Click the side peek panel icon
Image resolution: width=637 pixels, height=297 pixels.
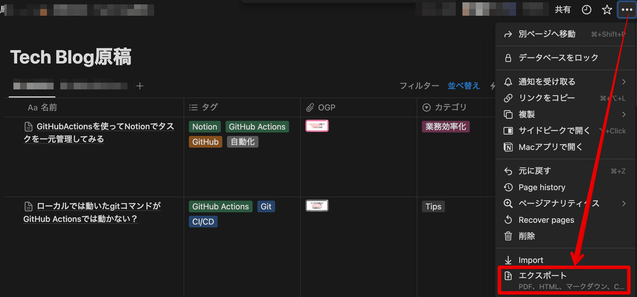pos(508,131)
